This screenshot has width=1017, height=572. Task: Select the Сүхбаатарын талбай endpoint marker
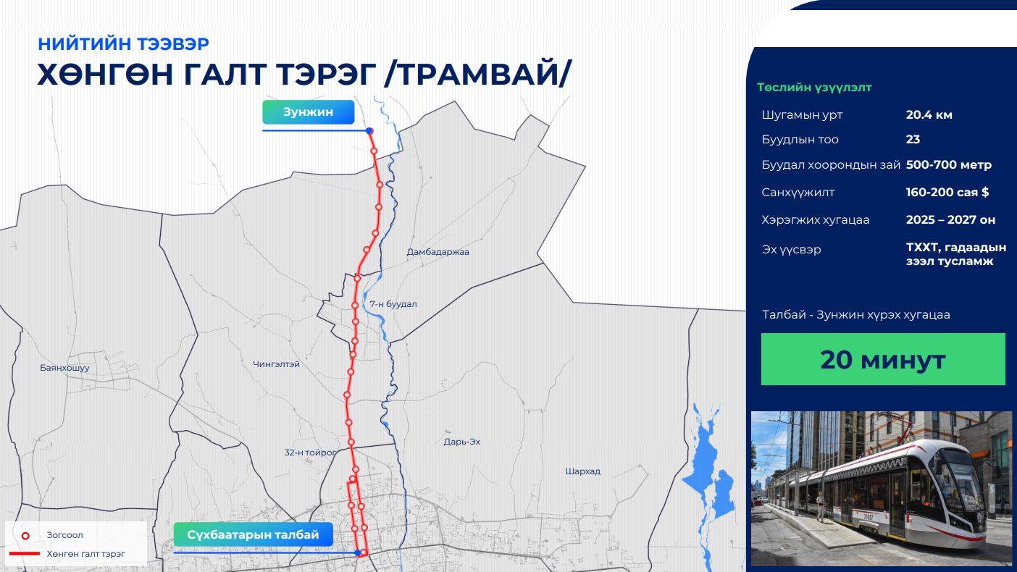pyautogui.click(x=358, y=552)
